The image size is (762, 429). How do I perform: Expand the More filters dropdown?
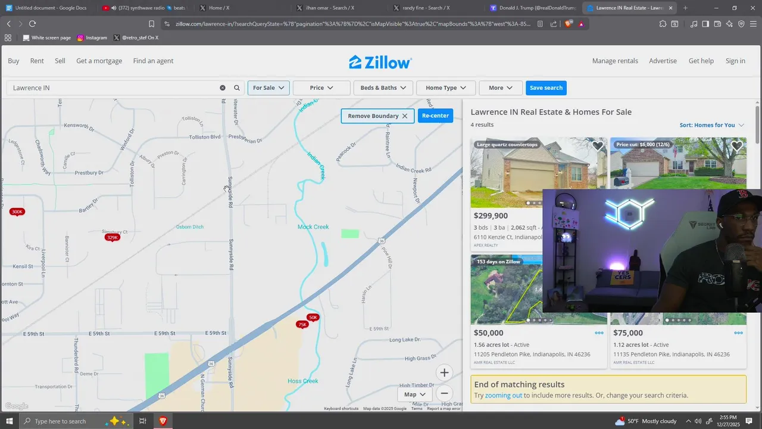click(x=501, y=88)
